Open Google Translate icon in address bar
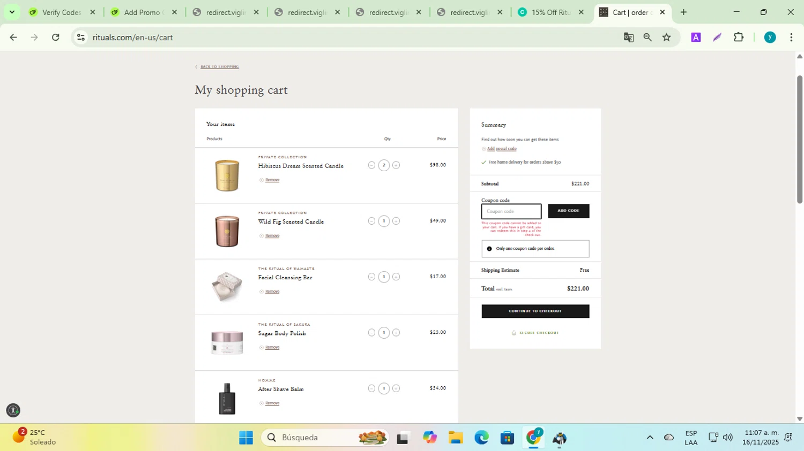The height and width of the screenshot is (451, 804). point(629,37)
